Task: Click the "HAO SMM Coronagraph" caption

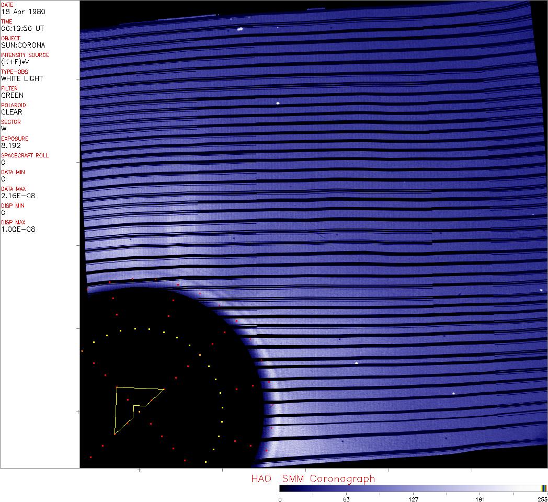Action: coord(313,479)
